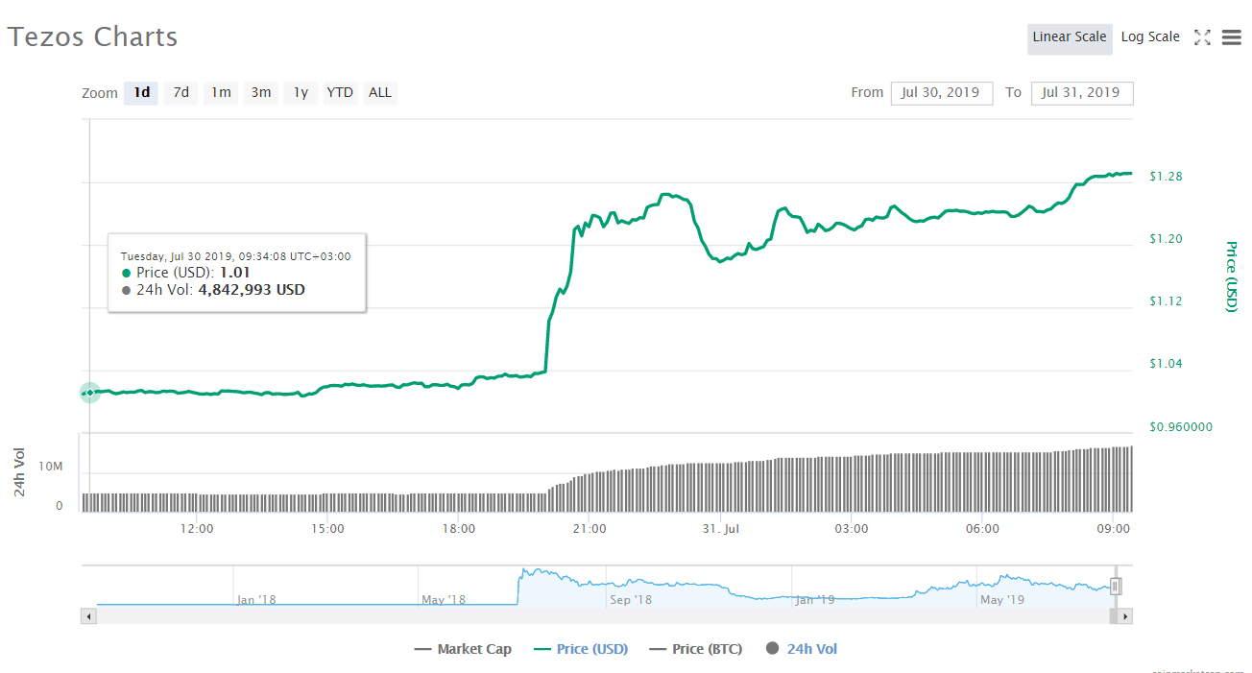Click left scroll arrow on navigator
This screenshot has height=673, width=1252.
[x=88, y=616]
